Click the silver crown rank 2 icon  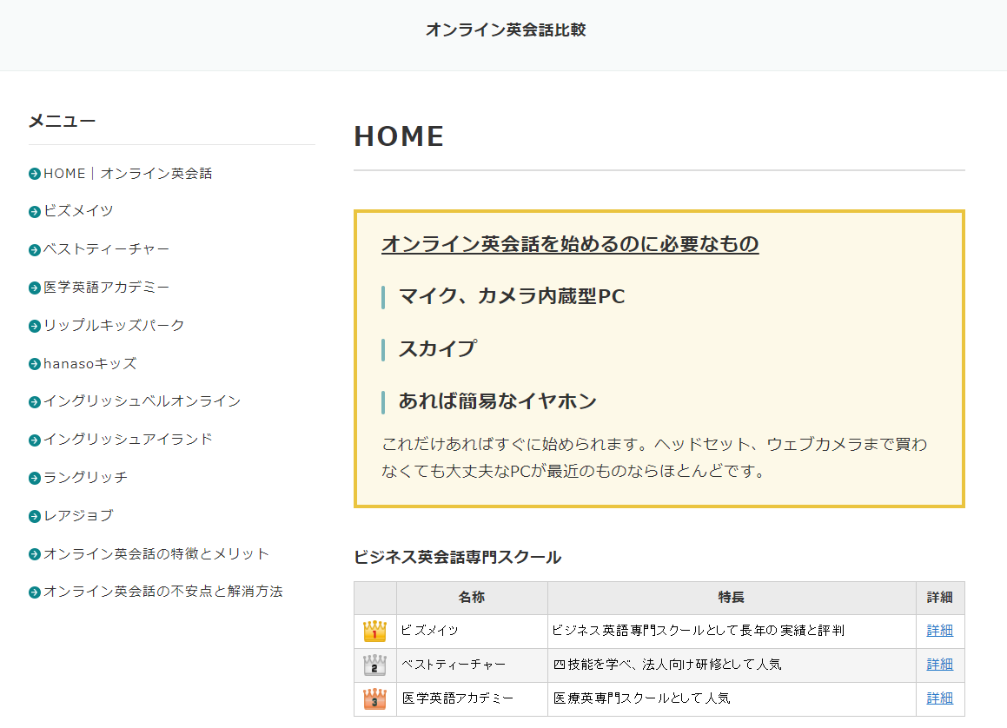[x=374, y=665]
